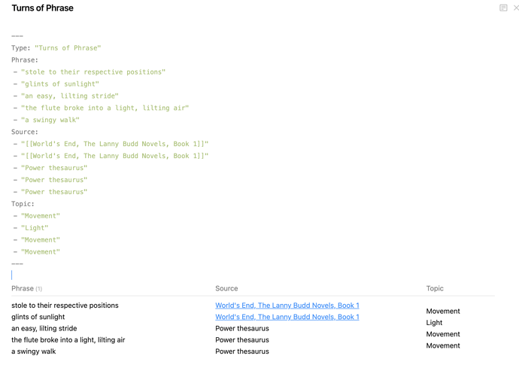Image resolution: width=519 pixels, height=365 pixels.
Task: Click the first 'Movement' topic table cell
Action: coord(443,312)
